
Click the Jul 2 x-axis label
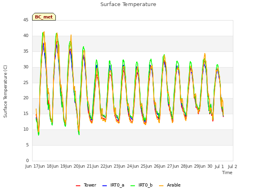[x=233, y=166]
